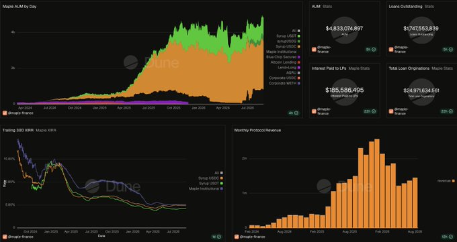Open the Stats query link beside AUM title
The width and height of the screenshot is (457, 242).
click(x=327, y=7)
